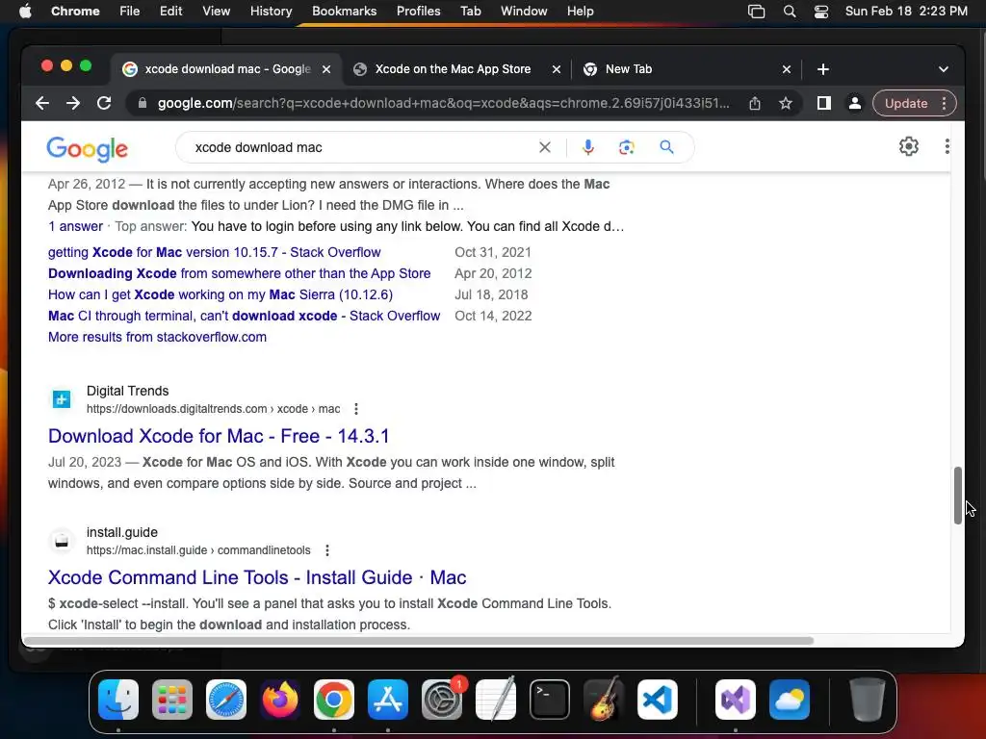986x739 pixels.
Task: Open Trash from the Dock
Action: (868, 700)
